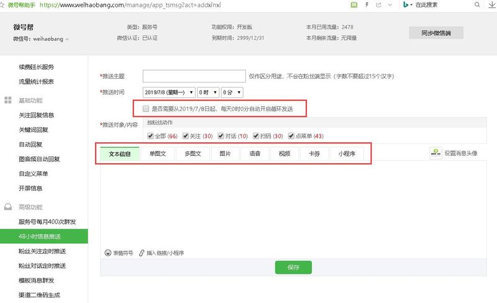Screen dimensions: 497x303
Task: Switch to the 单图文 tab
Action: pyautogui.click(x=158, y=154)
